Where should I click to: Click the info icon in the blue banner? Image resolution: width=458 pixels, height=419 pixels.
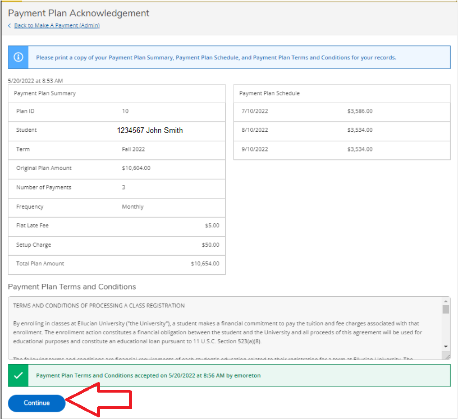coord(18,57)
